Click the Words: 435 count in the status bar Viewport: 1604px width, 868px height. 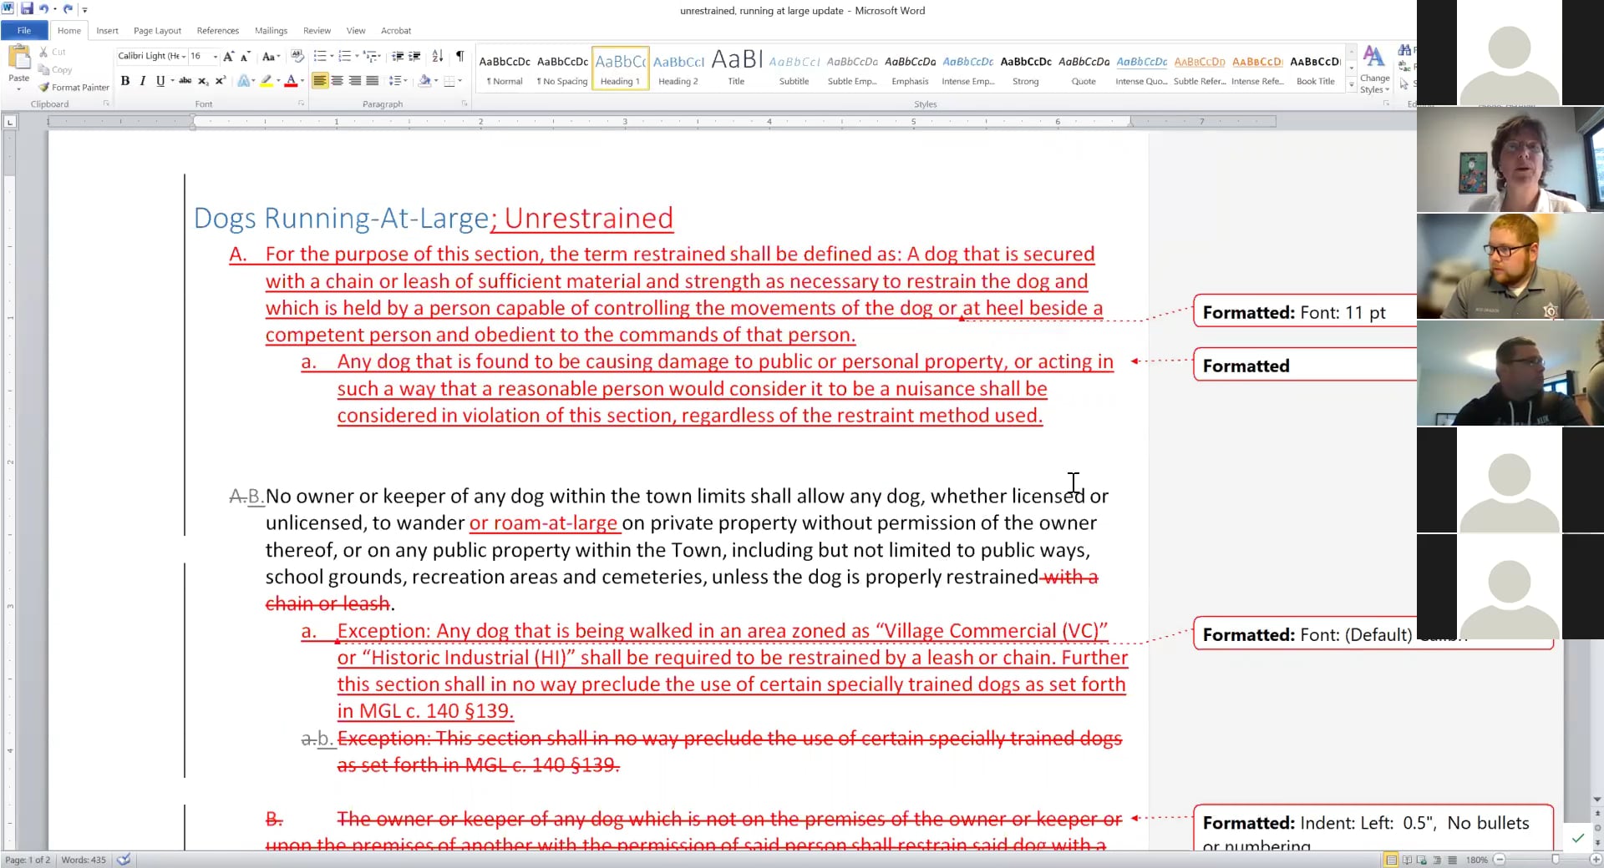[84, 860]
